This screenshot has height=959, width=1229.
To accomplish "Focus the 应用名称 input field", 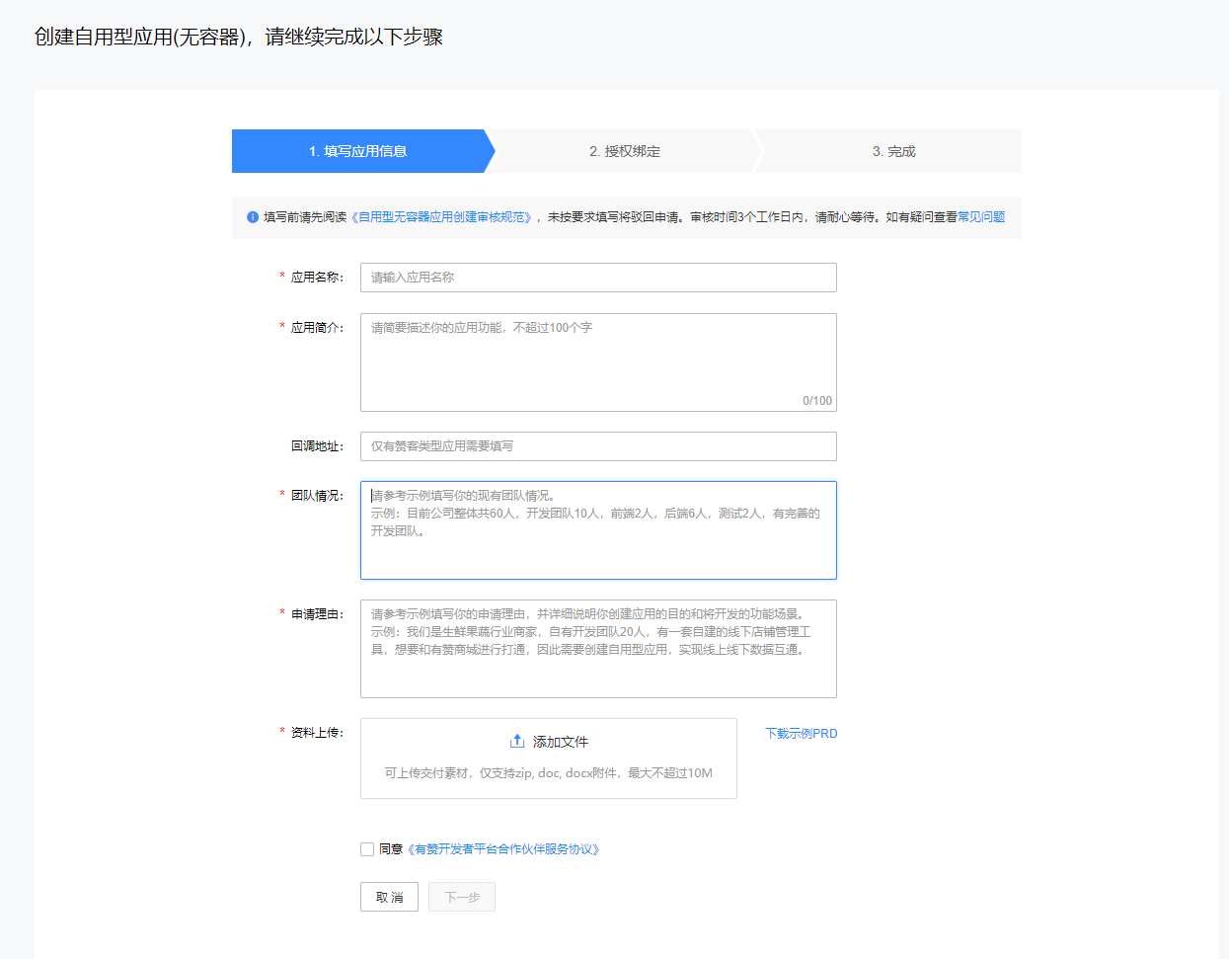I will pyautogui.click(x=598, y=278).
